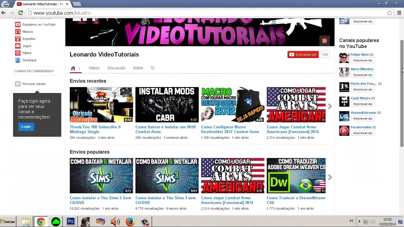The height and width of the screenshot is (227, 404).
Task: Open file explorer from taskbar
Action: 26,222
